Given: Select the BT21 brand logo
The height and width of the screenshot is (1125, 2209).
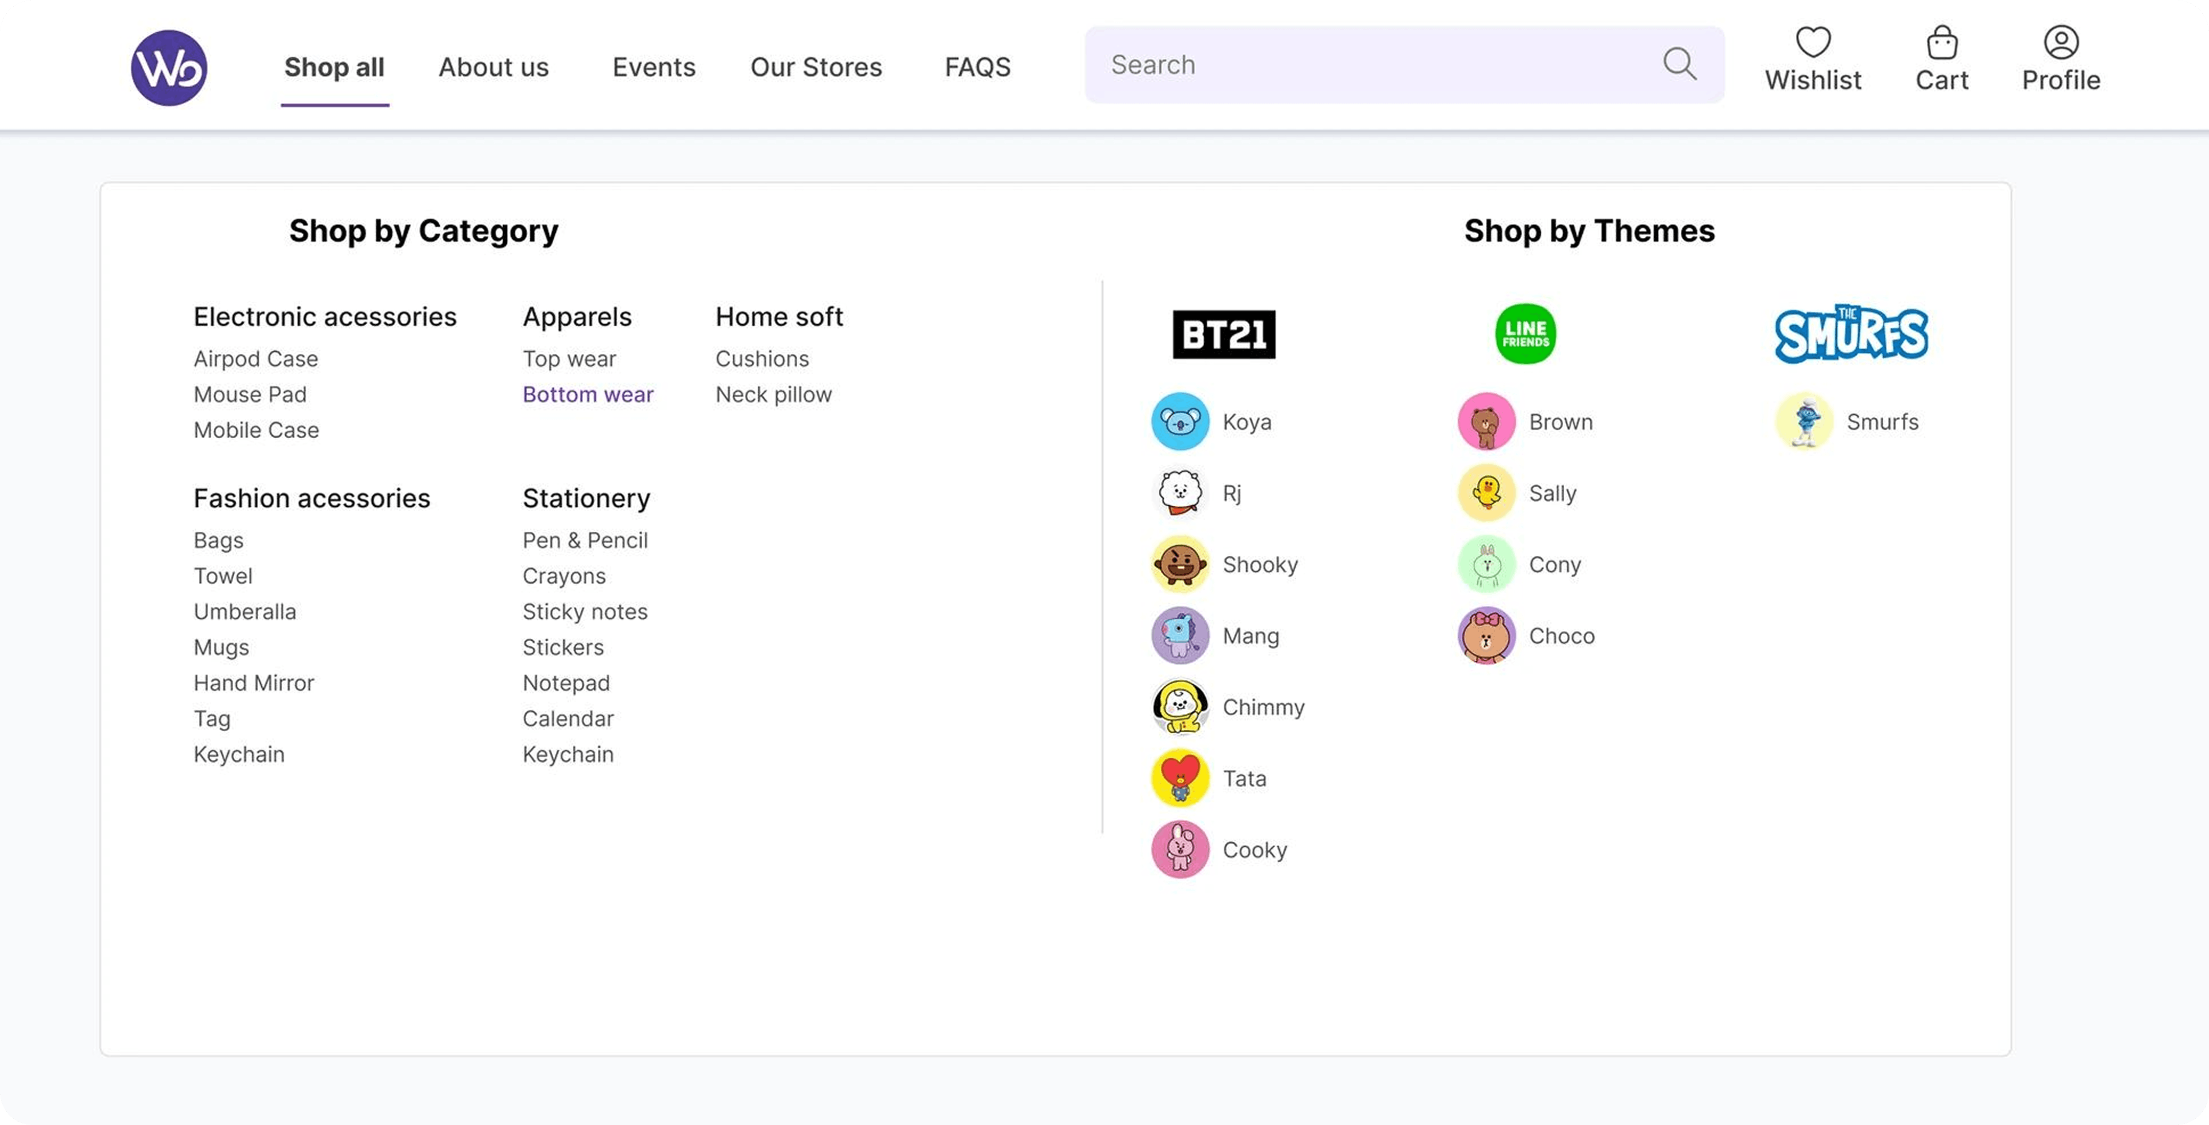Looking at the screenshot, I should pyautogui.click(x=1224, y=334).
